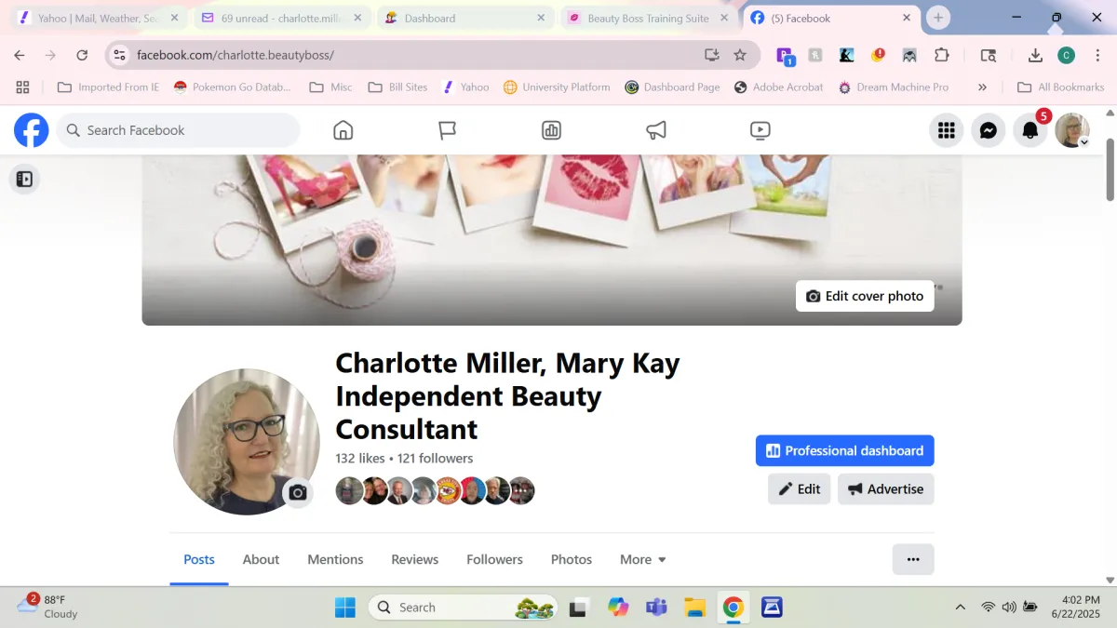
Task: Toggle the left sidebar panel icon
Action: point(25,179)
